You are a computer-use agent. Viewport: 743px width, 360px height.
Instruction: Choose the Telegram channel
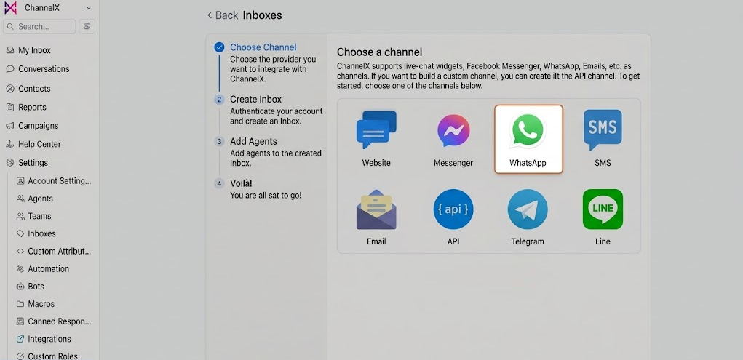pyautogui.click(x=528, y=217)
